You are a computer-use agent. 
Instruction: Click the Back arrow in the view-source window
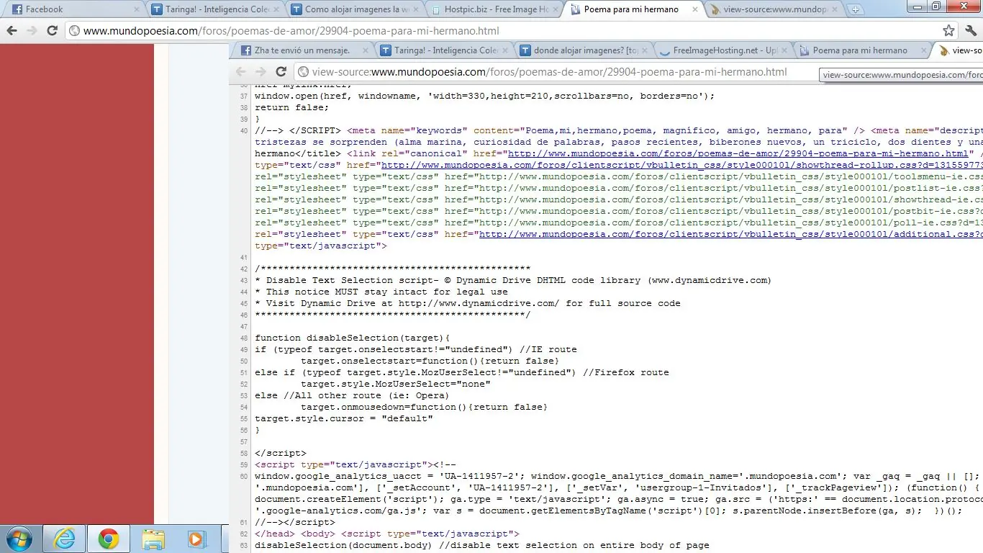[241, 71]
